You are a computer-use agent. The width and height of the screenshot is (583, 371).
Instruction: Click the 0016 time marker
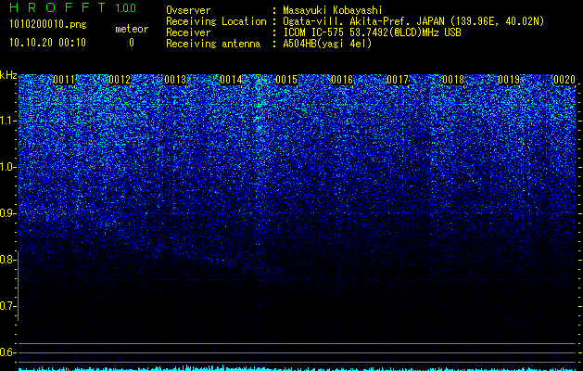(x=342, y=80)
